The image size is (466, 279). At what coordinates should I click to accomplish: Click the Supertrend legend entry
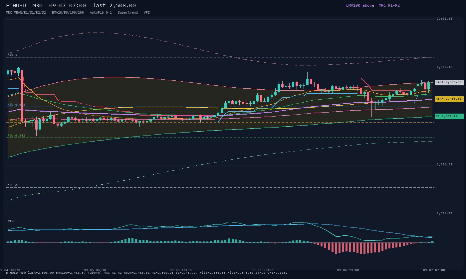click(128, 13)
